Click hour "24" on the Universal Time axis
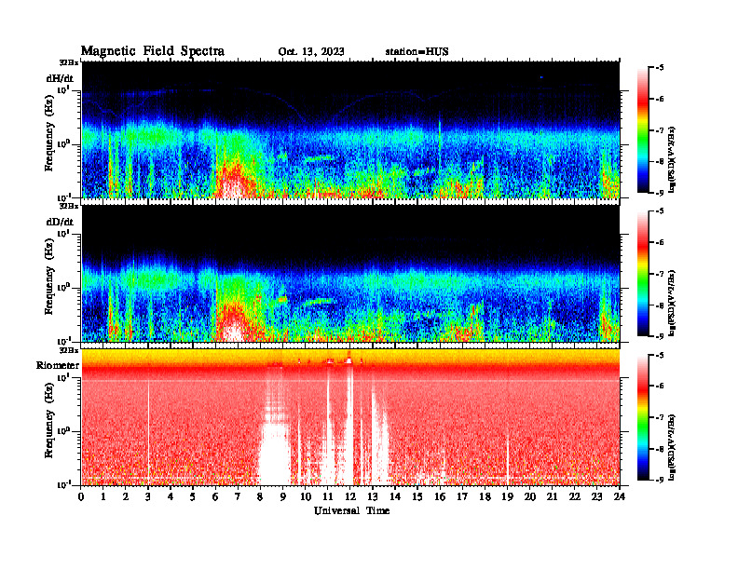Screen dimensions: 738x570 (x=620, y=497)
